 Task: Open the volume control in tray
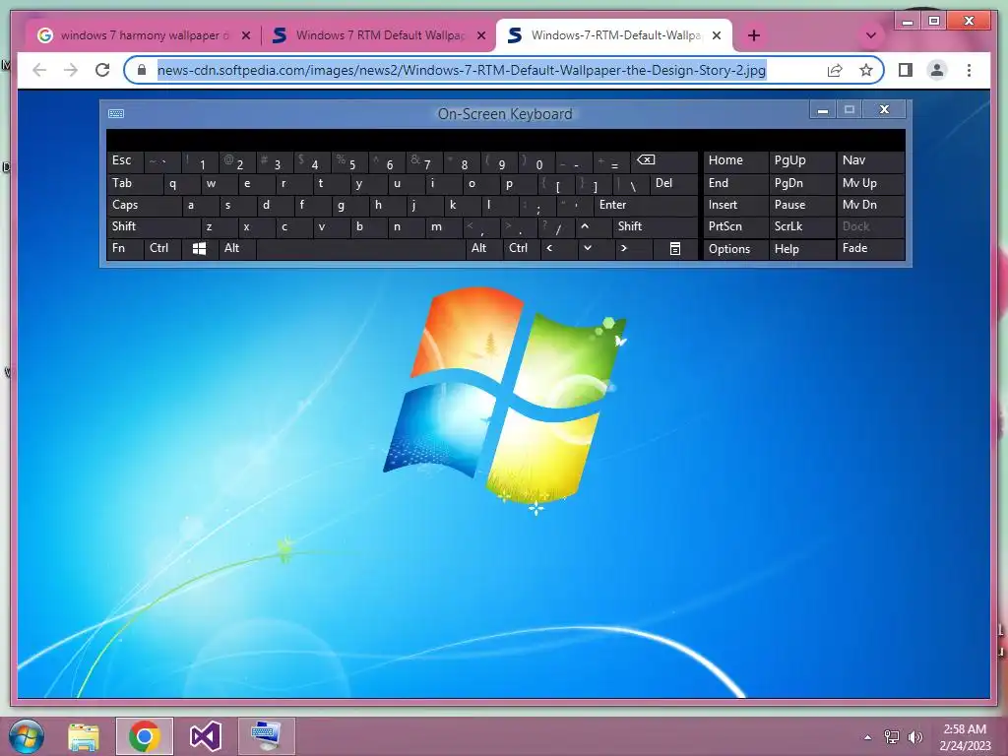914,737
